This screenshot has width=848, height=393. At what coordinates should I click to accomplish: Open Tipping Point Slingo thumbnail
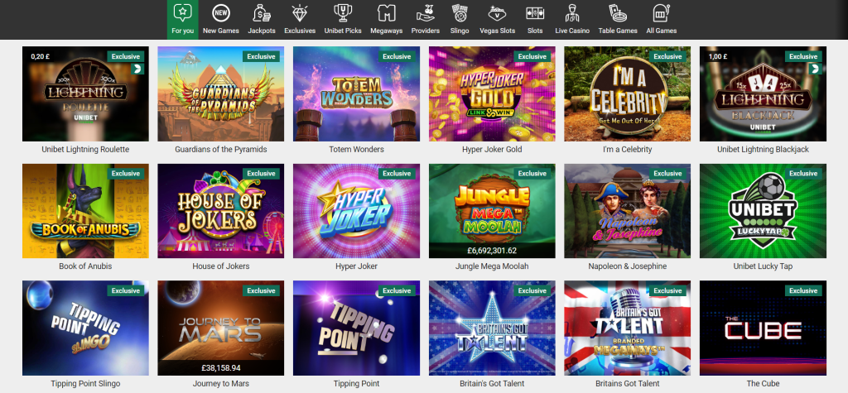(x=85, y=328)
